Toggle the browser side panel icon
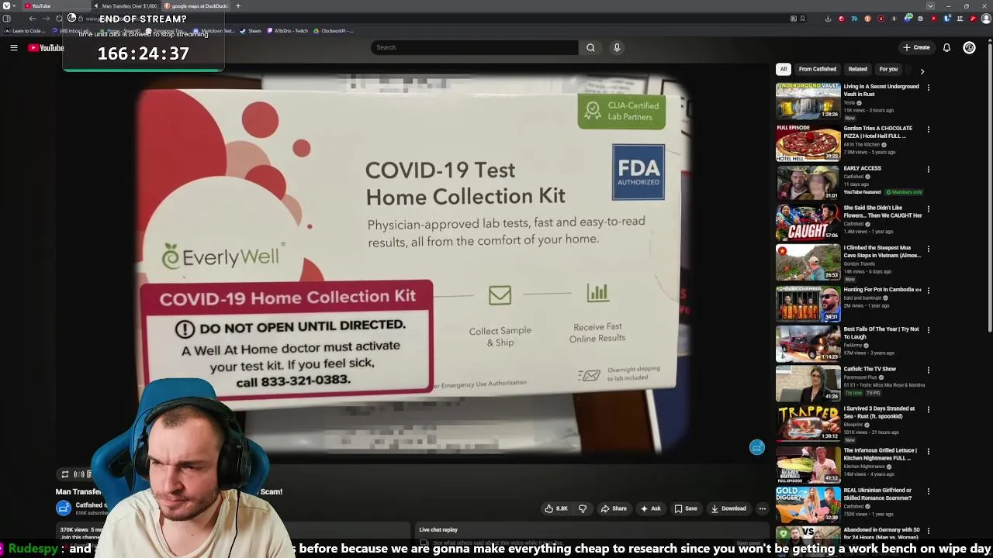 coord(7,19)
